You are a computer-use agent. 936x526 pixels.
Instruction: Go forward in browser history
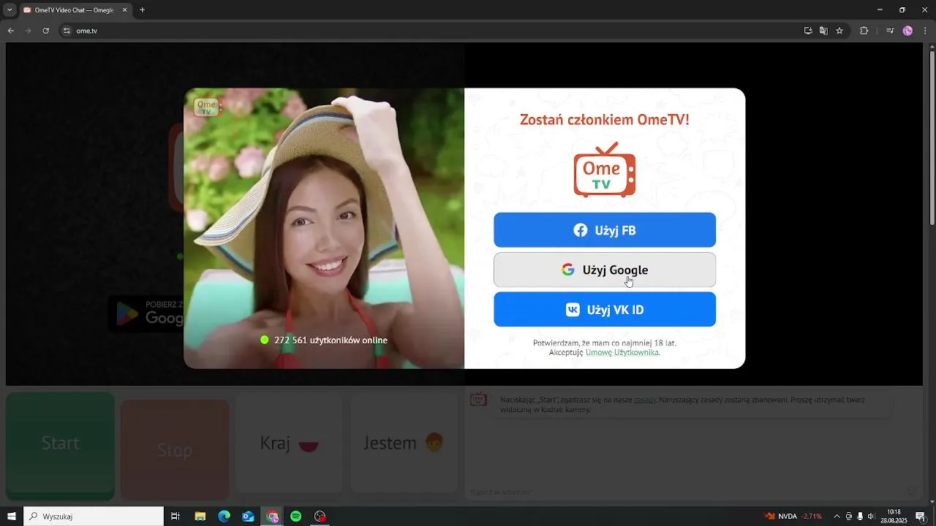(x=29, y=31)
